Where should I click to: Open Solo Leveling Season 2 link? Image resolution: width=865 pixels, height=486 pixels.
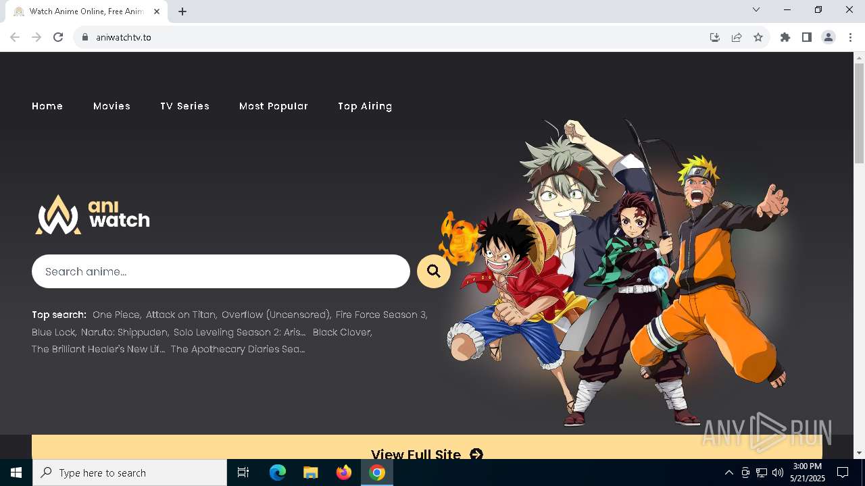240,332
